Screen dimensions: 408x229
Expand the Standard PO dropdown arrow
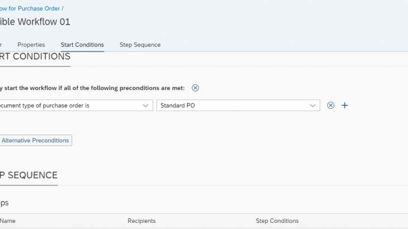point(312,106)
